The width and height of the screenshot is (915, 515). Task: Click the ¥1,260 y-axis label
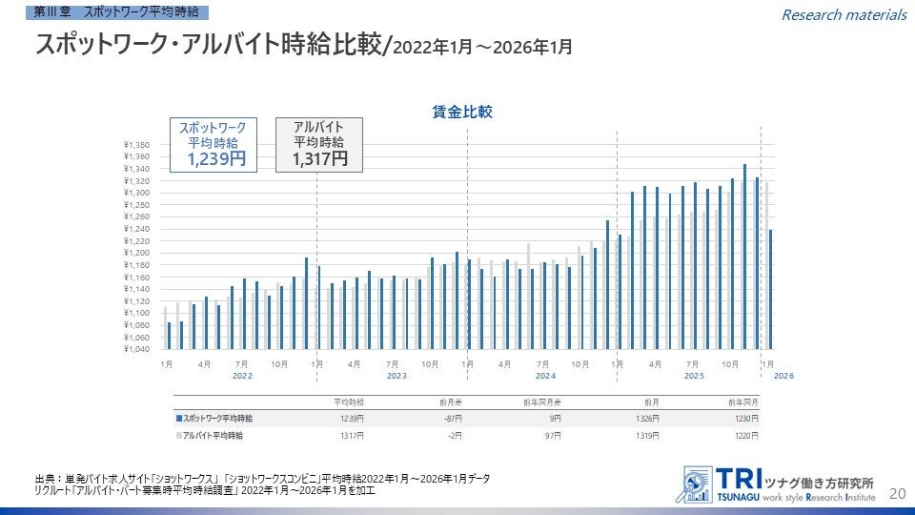[136, 216]
